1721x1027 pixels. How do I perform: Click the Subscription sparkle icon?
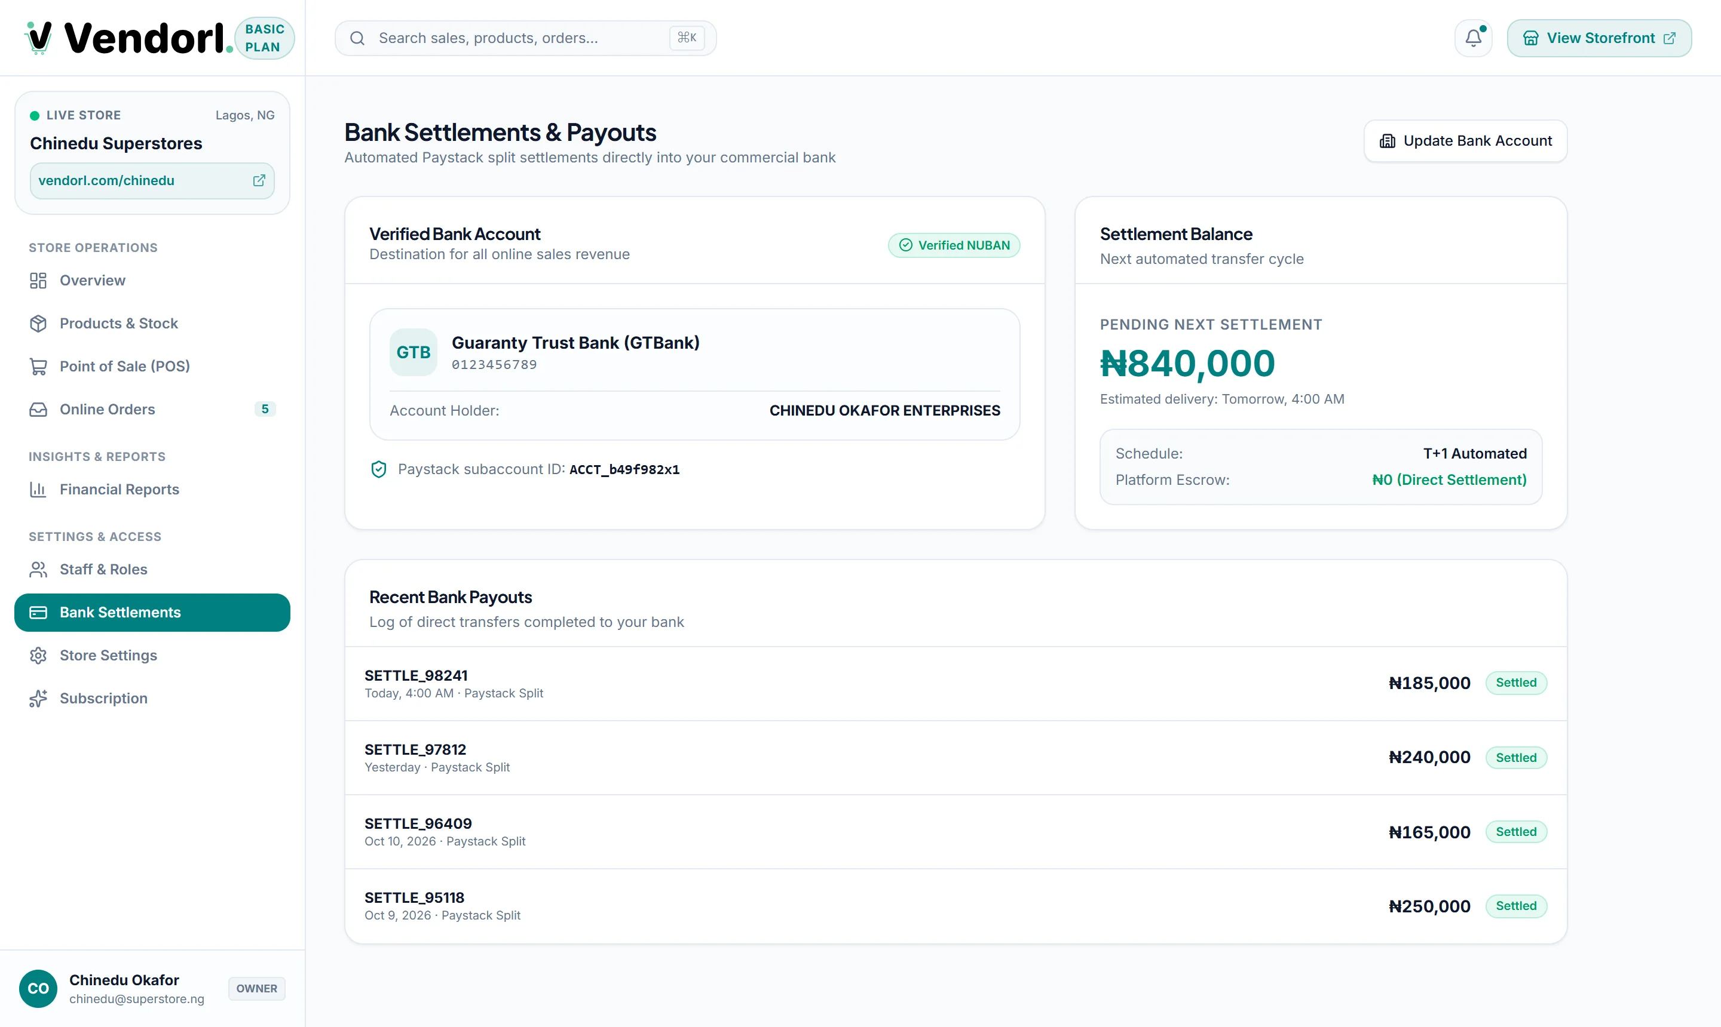coord(38,698)
